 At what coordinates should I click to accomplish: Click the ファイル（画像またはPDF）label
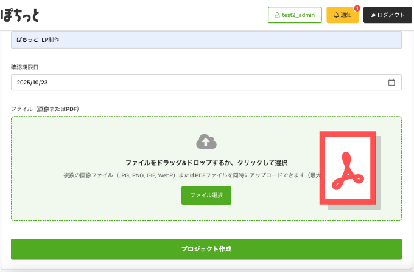[x=45, y=109]
